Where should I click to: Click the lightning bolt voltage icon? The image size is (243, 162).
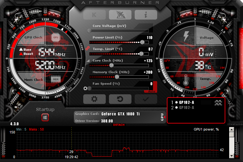pyautogui.click(x=186, y=36)
